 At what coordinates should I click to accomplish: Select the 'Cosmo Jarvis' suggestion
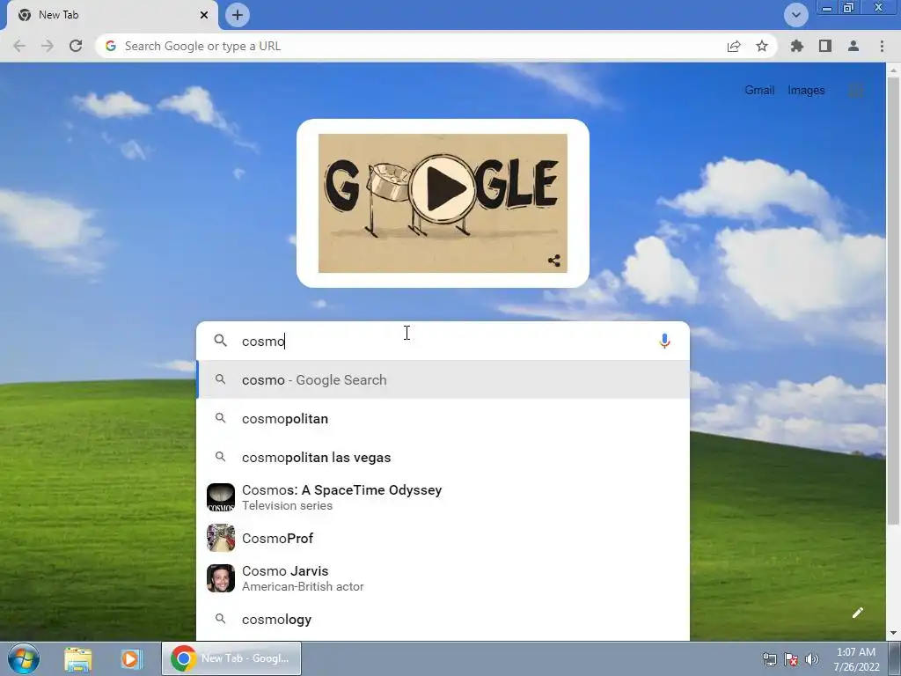point(443,578)
